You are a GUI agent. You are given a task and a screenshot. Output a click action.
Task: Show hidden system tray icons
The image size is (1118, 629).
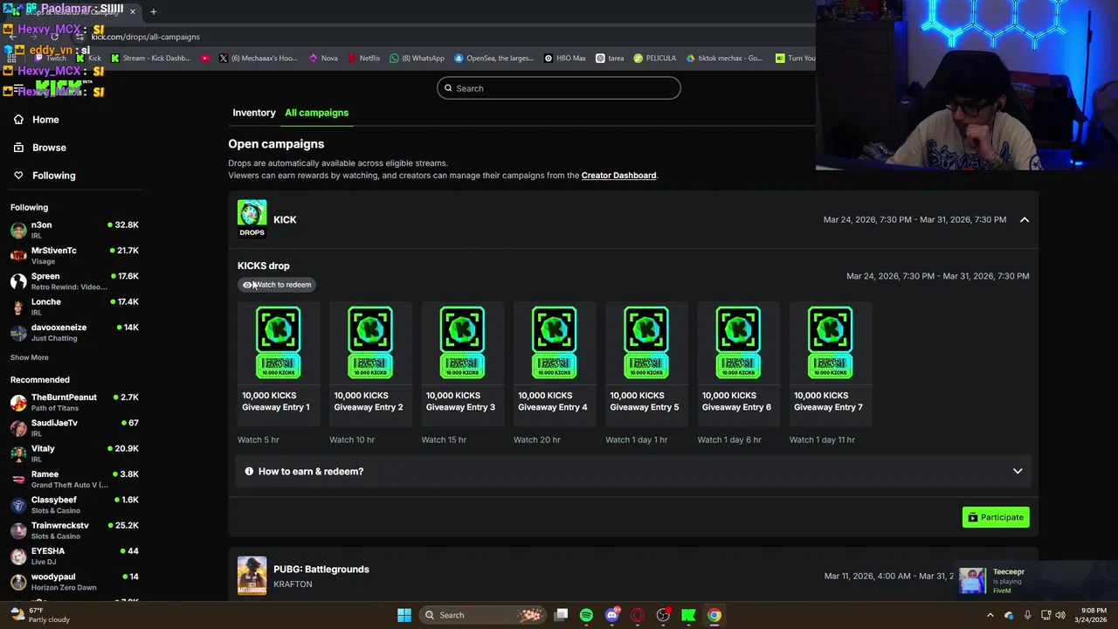[990, 615]
